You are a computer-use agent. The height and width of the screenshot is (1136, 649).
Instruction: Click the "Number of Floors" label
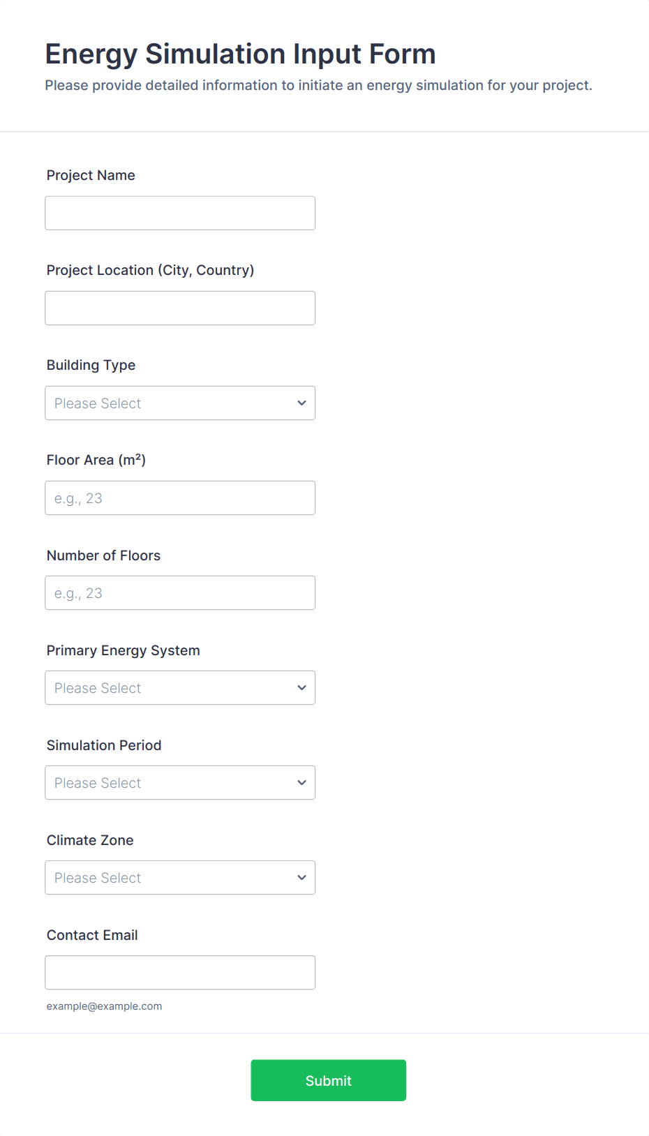(x=103, y=555)
